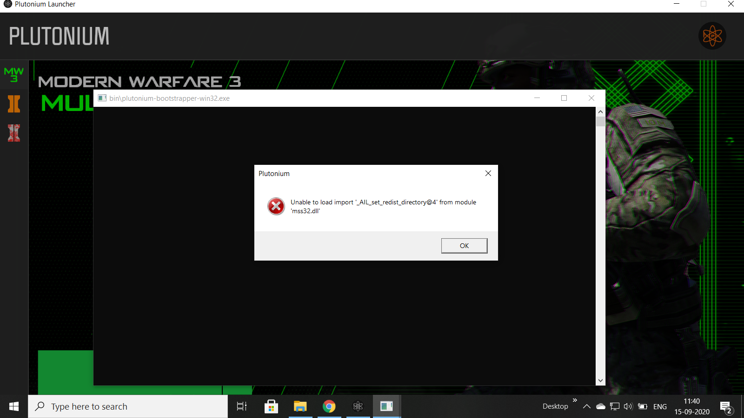Open Task View on the taskbar
Screen dimensions: 744x418
pos(242,406)
